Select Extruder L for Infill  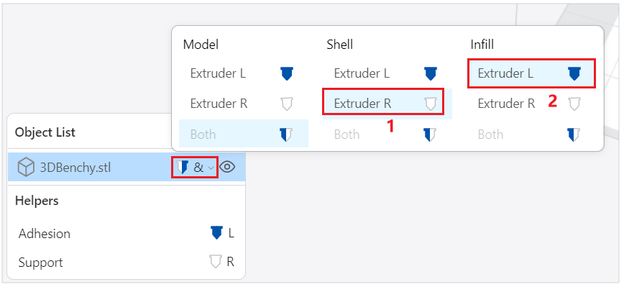click(531, 73)
